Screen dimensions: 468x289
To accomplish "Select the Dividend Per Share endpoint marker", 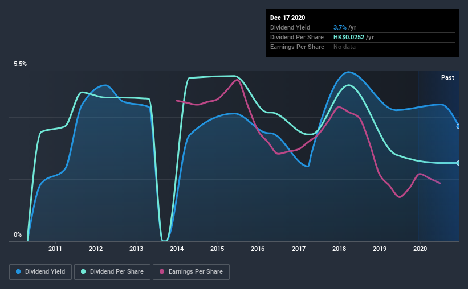I will point(458,163).
